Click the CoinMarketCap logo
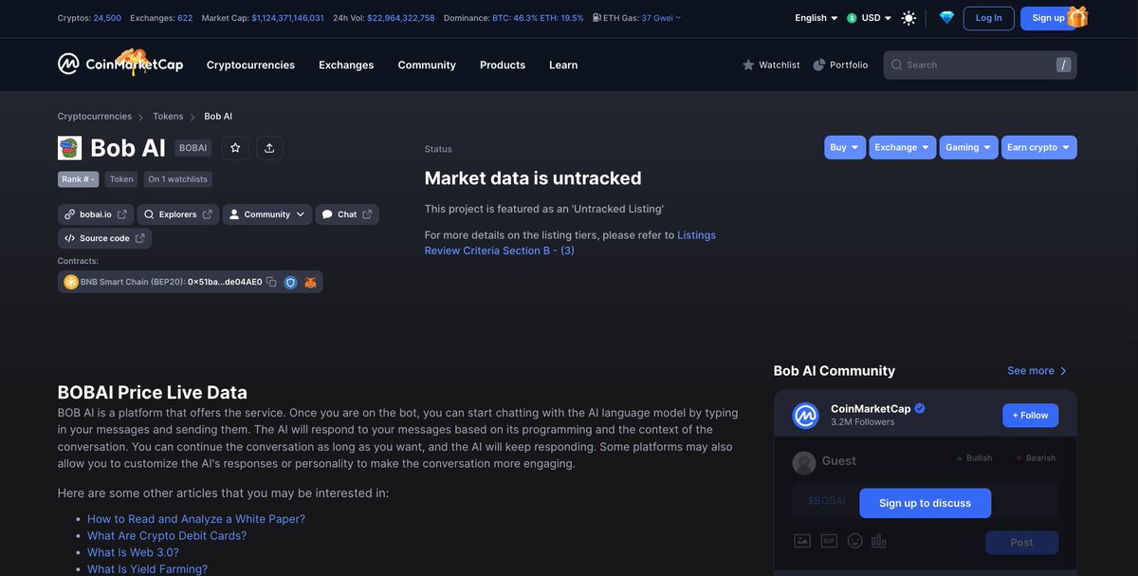 119,64
